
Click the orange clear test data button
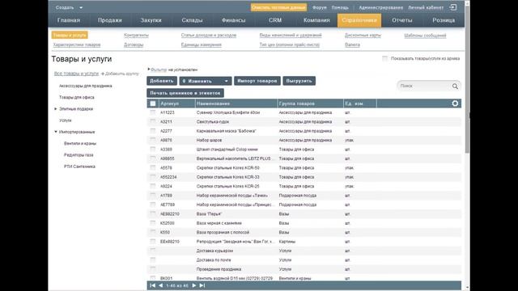coord(278,7)
